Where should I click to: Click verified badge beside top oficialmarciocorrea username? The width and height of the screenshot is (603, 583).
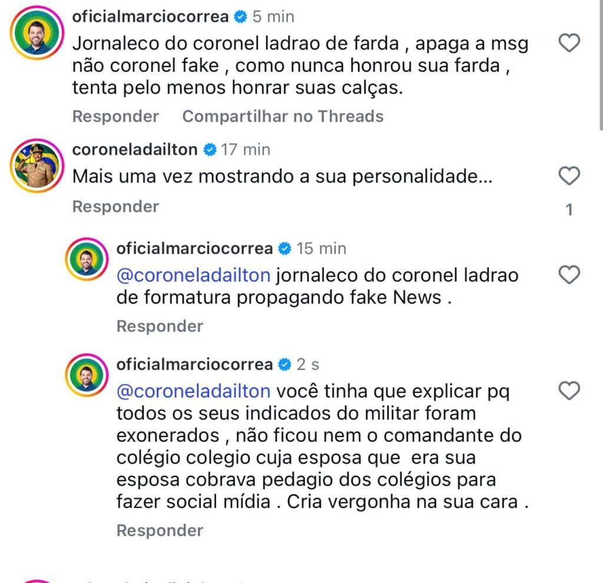(240, 17)
